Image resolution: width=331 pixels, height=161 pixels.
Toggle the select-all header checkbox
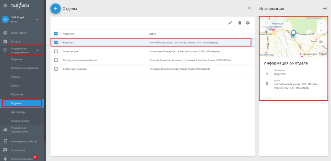[56, 34]
